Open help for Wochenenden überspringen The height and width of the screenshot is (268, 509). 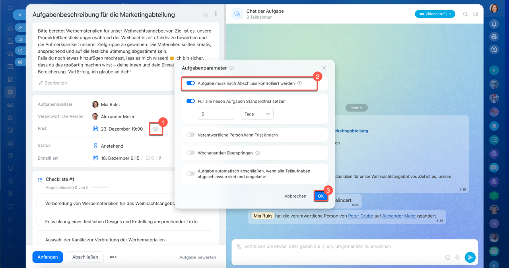tap(257, 153)
